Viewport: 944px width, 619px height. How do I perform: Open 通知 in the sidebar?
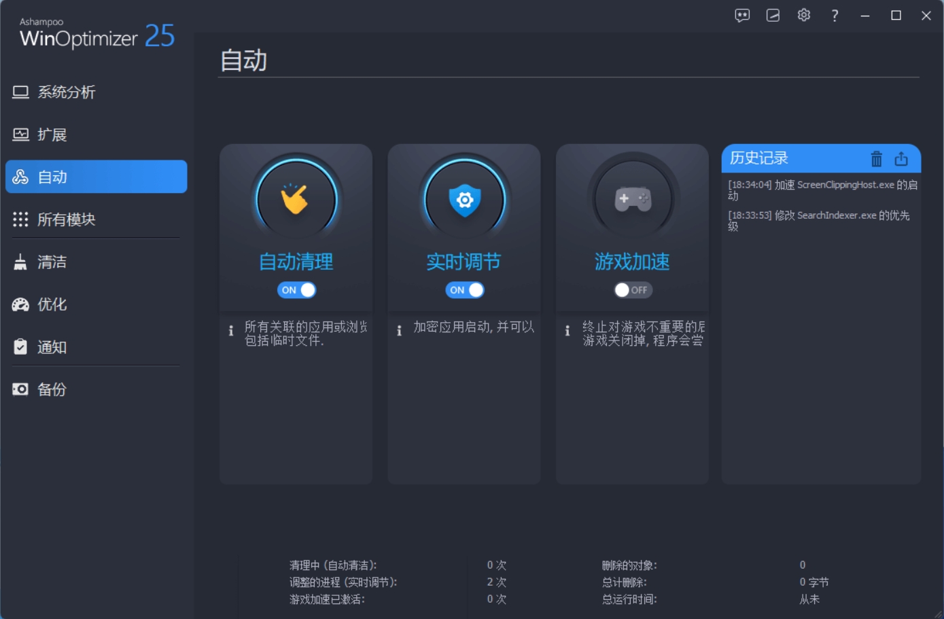coord(96,347)
